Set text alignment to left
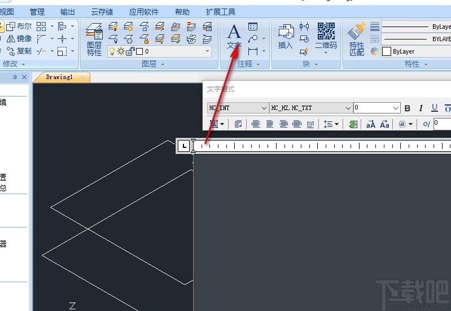The image size is (451, 311). (x=256, y=124)
